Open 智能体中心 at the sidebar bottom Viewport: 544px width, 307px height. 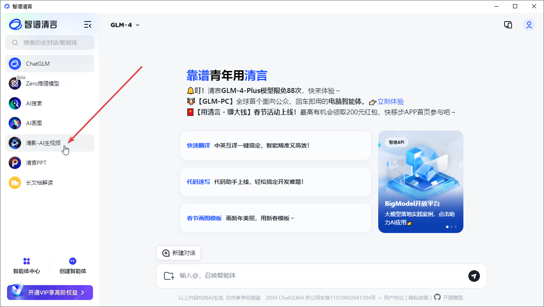tap(27, 265)
